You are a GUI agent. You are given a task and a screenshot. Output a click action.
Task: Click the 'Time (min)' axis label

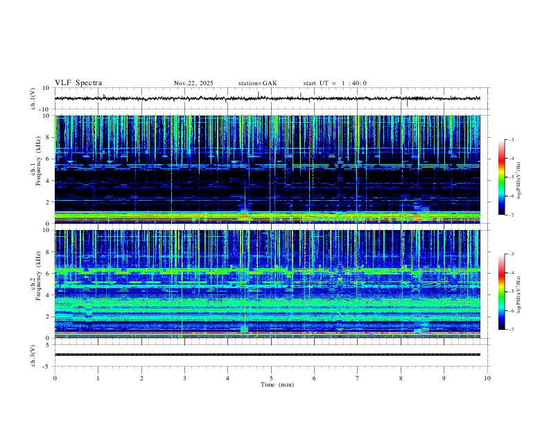[277, 385]
